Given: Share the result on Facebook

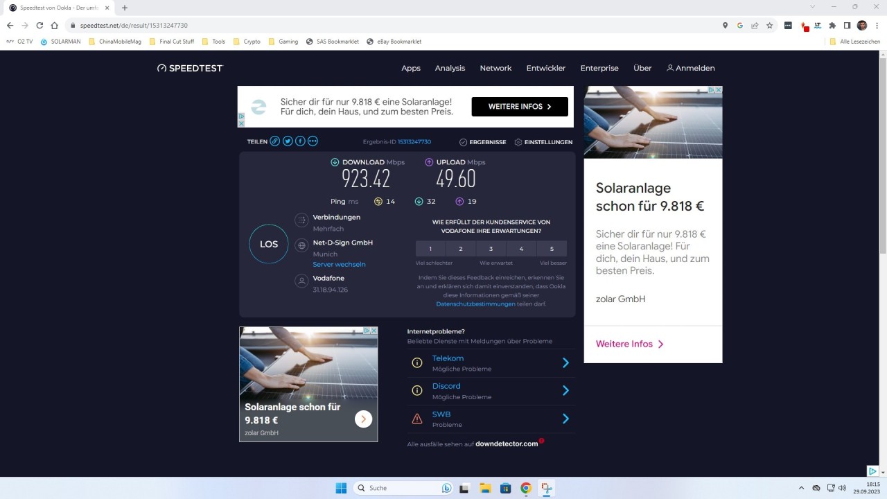Looking at the screenshot, I should point(300,141).
